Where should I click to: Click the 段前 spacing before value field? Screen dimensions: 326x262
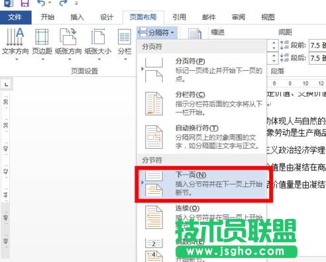coord(317,46)
